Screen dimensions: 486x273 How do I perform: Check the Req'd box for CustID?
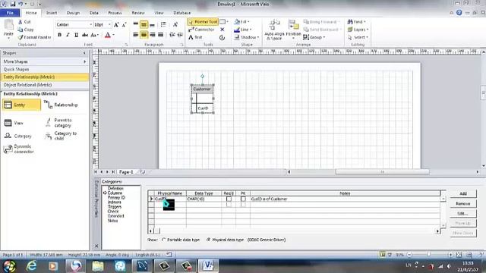[229, 199]
